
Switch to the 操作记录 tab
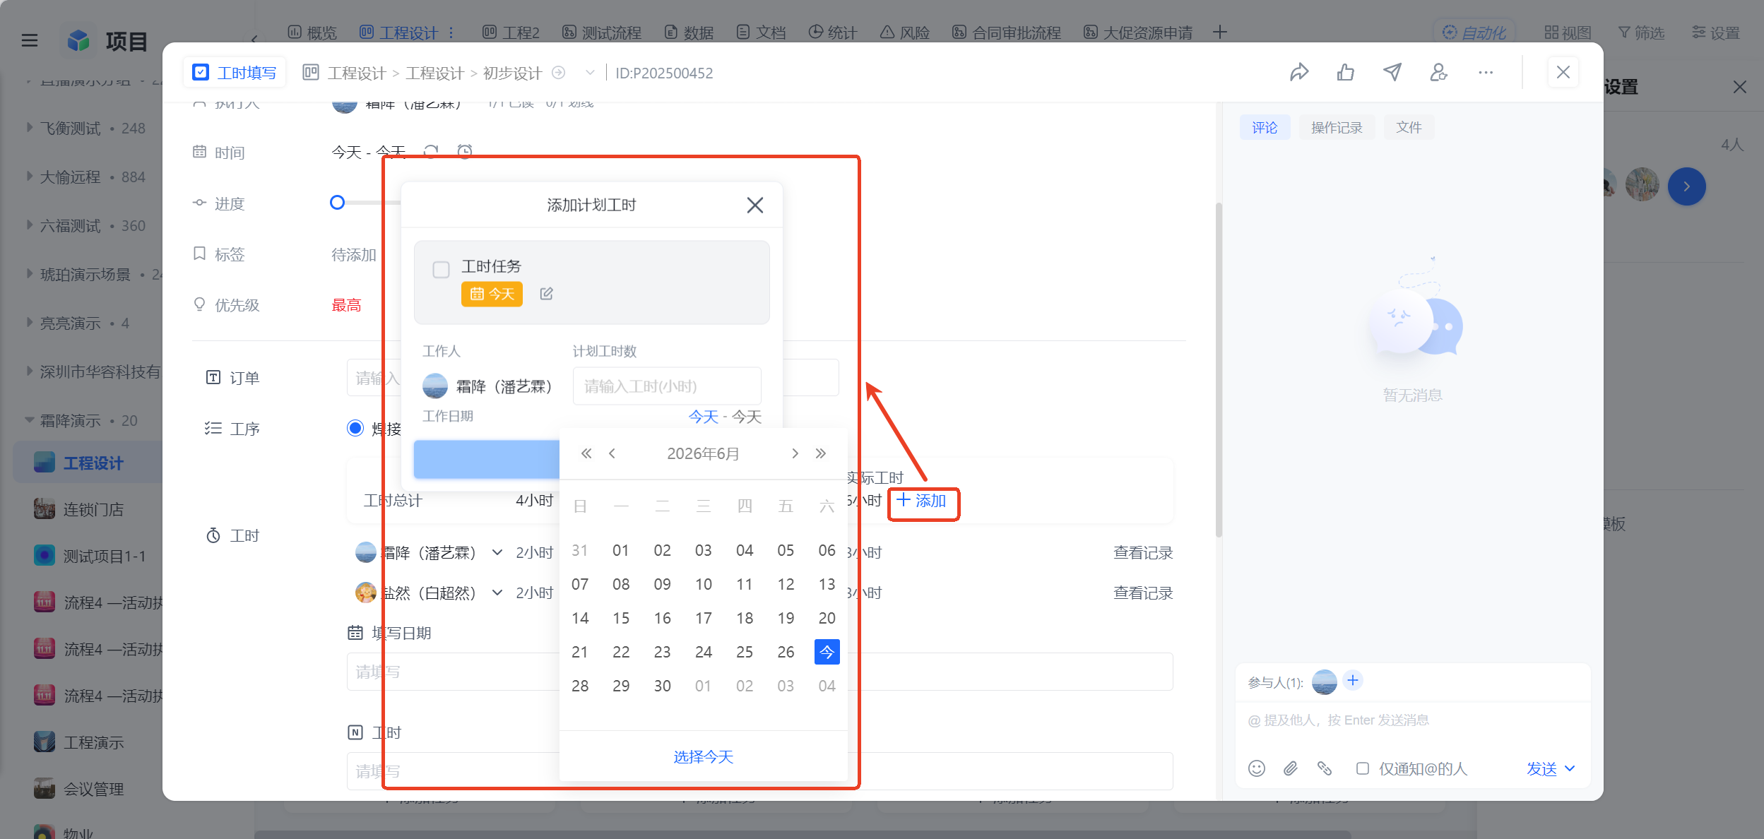click(1337, 127)
